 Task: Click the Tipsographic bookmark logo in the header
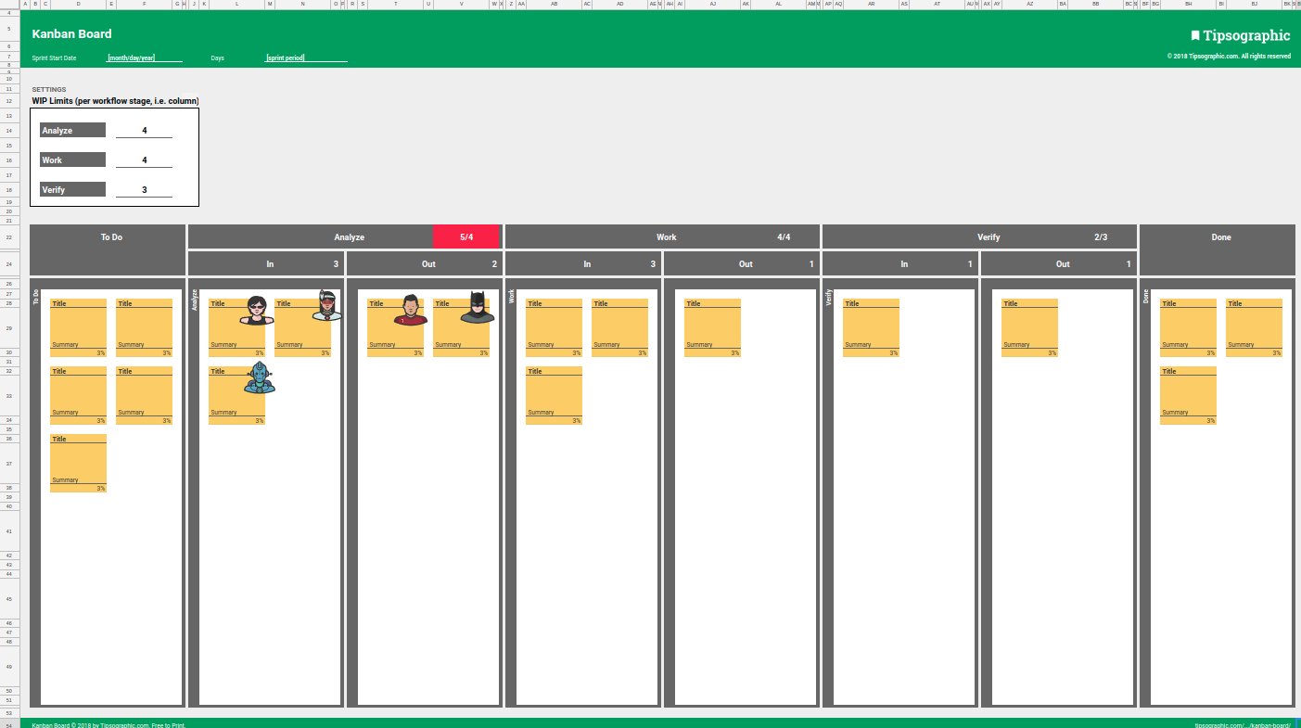[1193, 34]
